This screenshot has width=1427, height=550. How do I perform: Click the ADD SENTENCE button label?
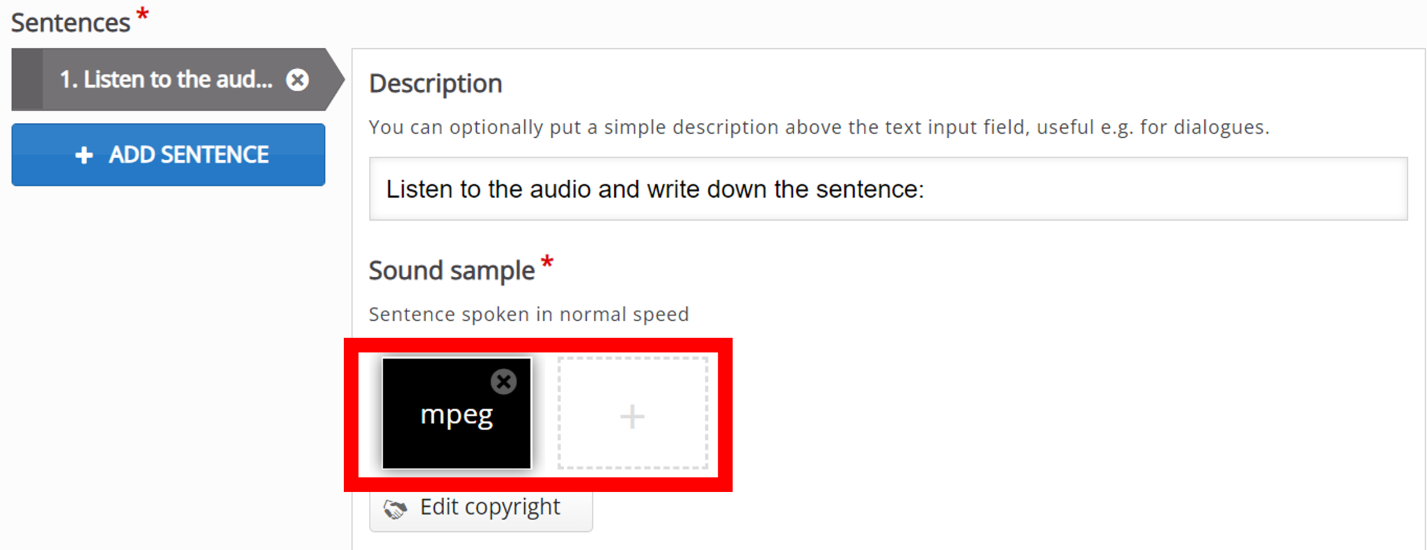click(x=189, y=155)
